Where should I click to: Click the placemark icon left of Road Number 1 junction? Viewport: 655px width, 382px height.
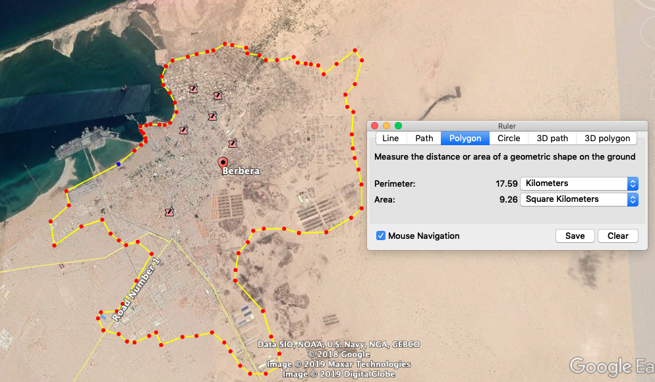point(169,212)
